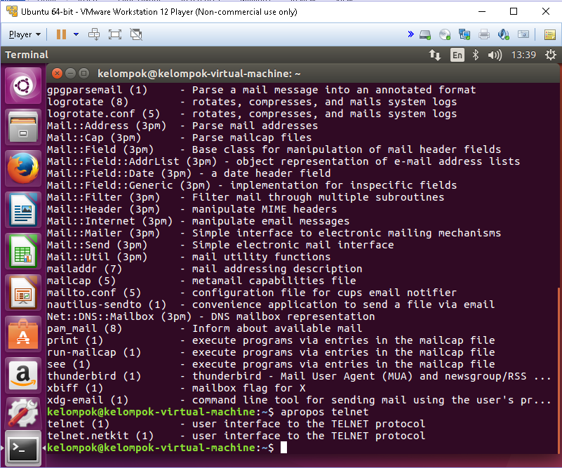Viewport: 562px width, 468px height.
Task: Click the printer device icon
Action: click(x=484, y=35)
